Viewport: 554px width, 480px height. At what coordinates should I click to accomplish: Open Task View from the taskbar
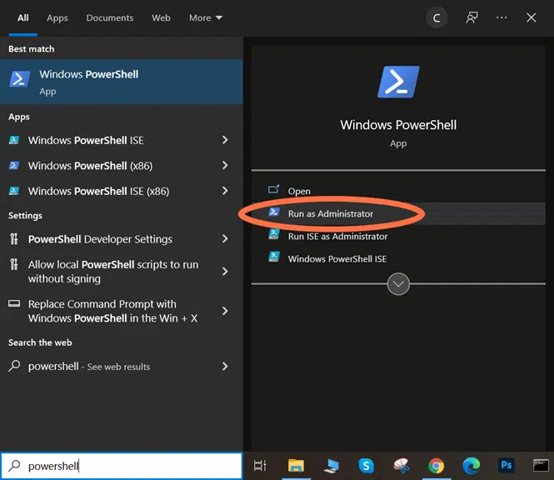pyautogui.click(x=260, y=466)
